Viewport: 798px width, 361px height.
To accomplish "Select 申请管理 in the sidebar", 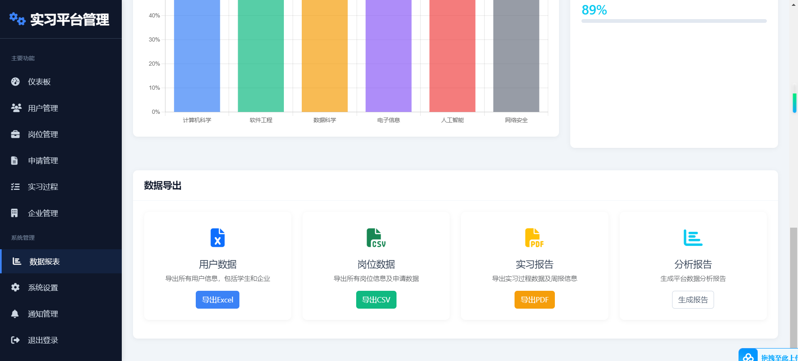I will 61,160.
